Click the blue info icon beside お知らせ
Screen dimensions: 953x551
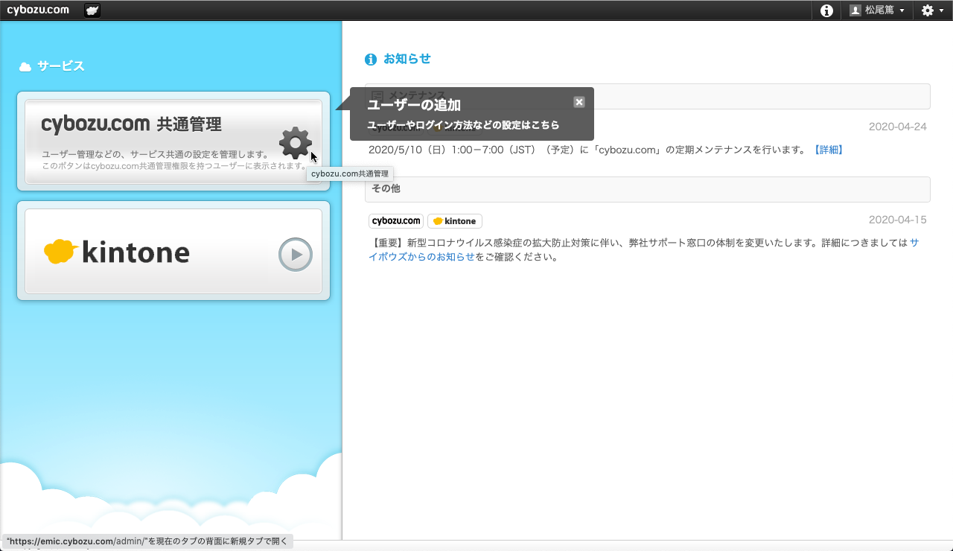coord(371,60)
